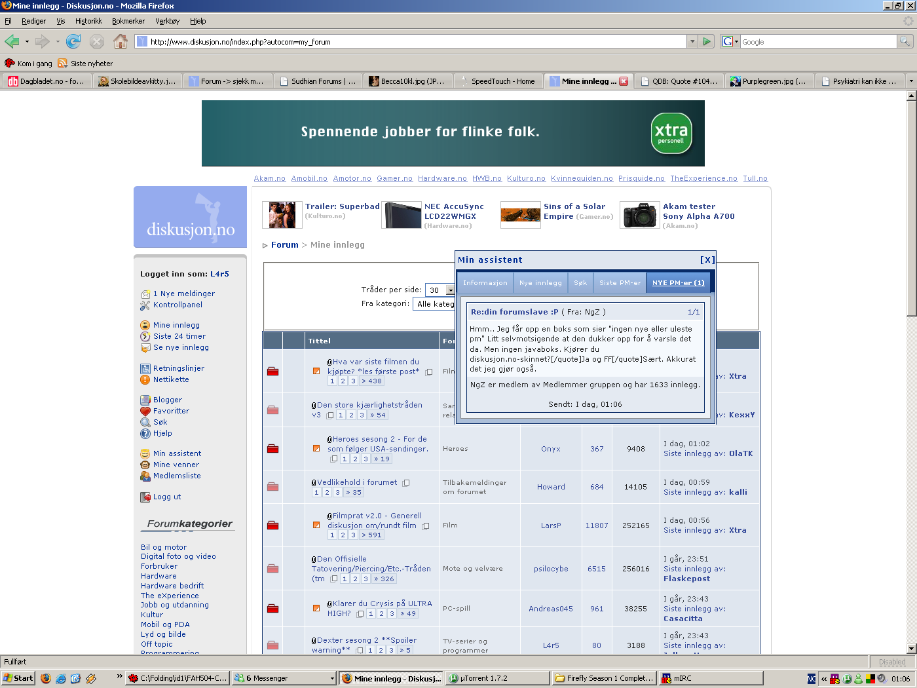Viewport: 917px width, 688px height.
Task: Click the Hjelp question mark icon
Action: click(x=145, y=434)
